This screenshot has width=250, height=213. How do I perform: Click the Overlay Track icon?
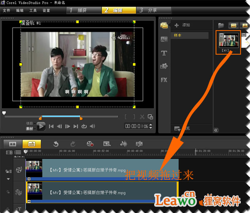point(18,192)
